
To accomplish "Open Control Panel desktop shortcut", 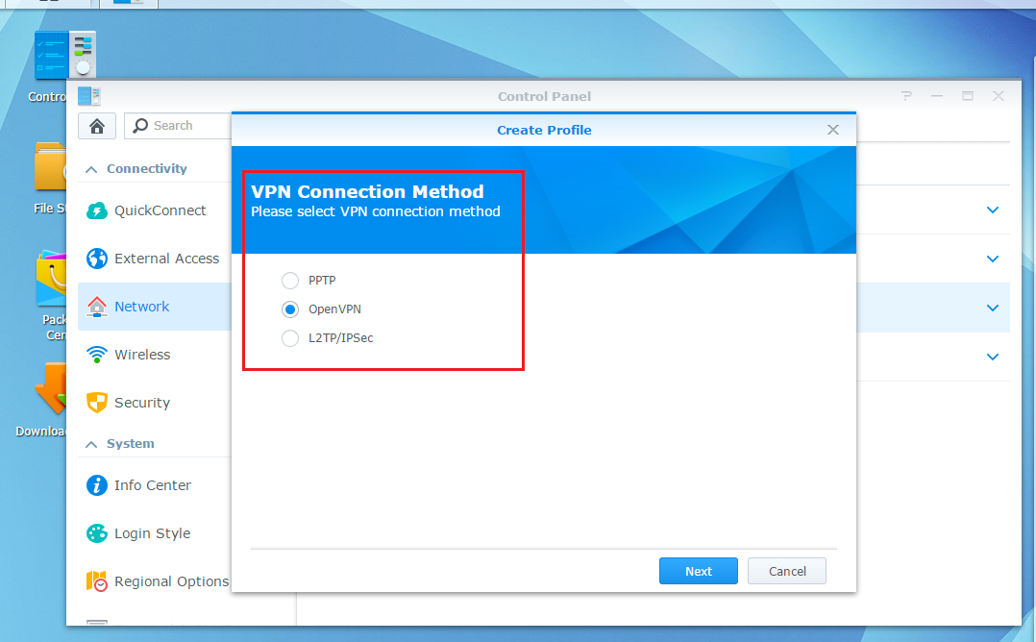I will click(65, 56).
